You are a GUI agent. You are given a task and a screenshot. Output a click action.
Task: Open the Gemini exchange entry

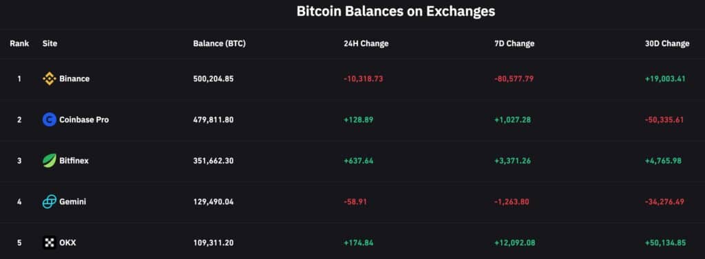click(72, 202)
